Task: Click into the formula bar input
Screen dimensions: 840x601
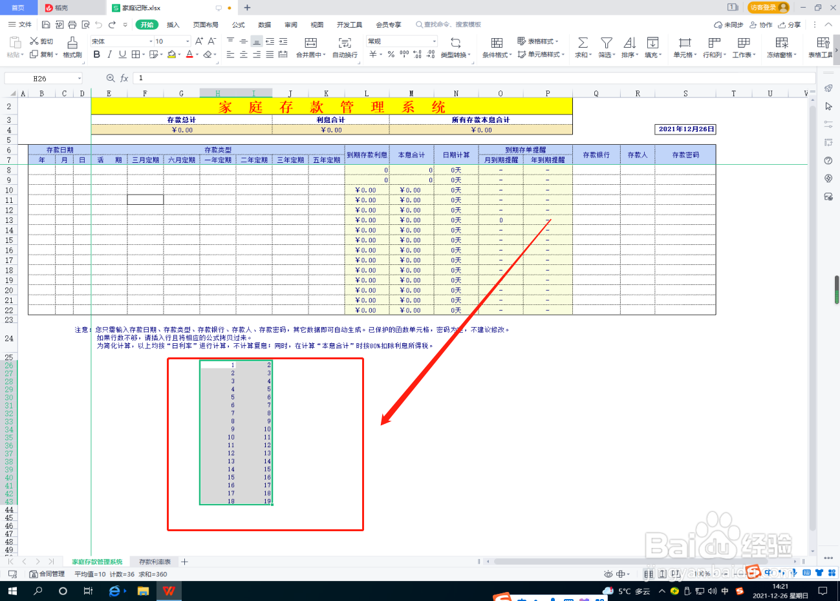Action: click(x=475, y=78)
